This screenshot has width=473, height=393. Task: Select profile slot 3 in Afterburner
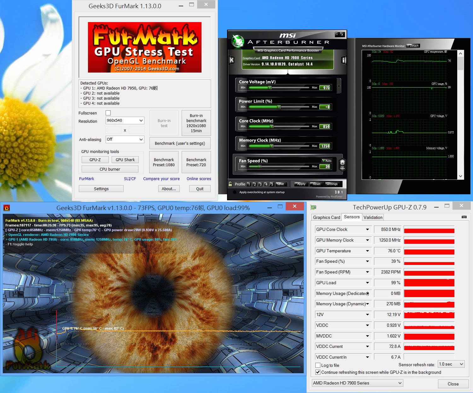260,184
